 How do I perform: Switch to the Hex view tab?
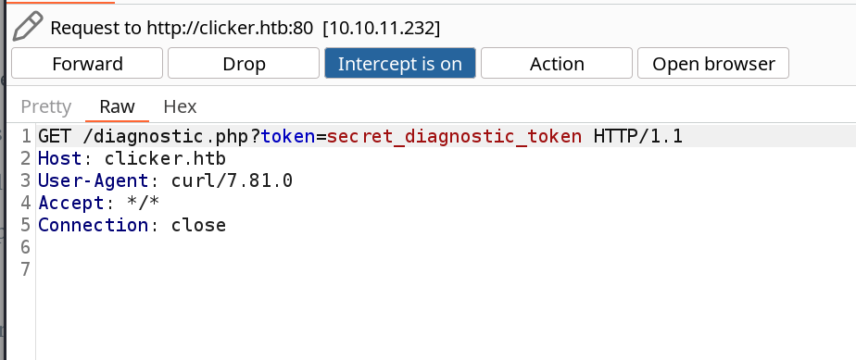tap(180, 106)
